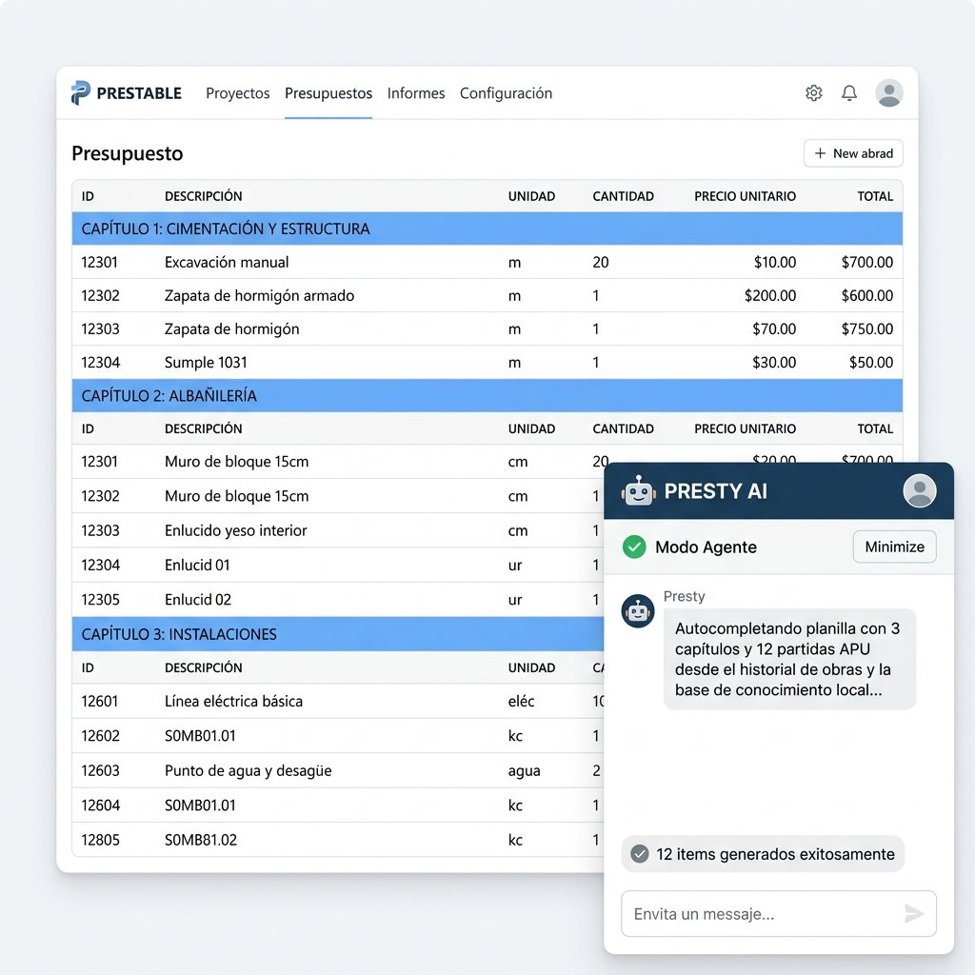Viewport: 975px width, 975px height.
Task: Click the Enlucid 02 description
Action: 198,600
